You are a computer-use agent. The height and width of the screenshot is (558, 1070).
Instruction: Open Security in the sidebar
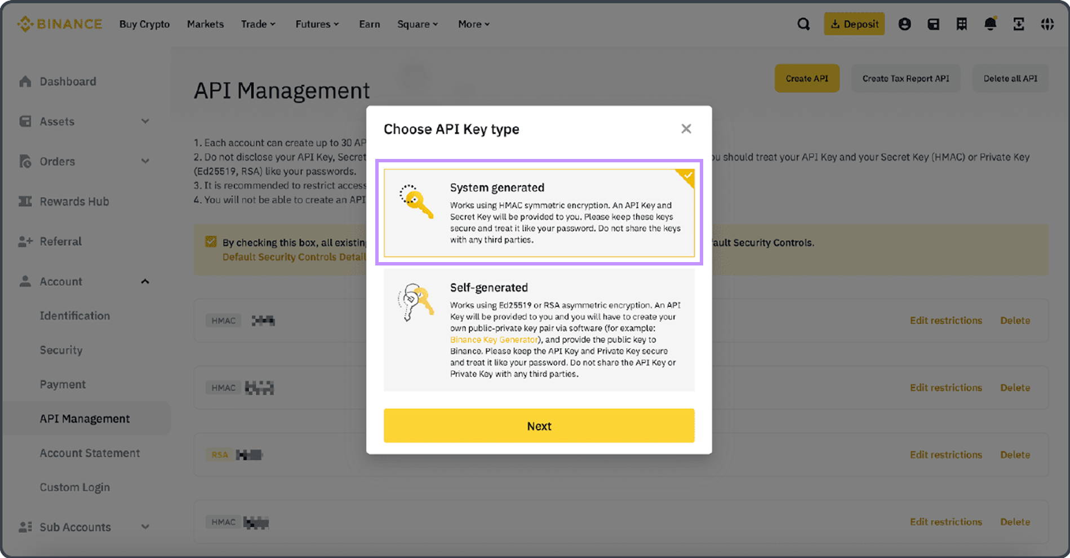click(61, 350)
